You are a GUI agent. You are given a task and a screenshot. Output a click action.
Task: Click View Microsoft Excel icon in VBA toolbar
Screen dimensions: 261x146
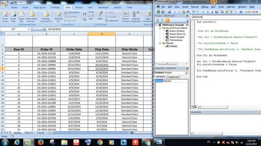click(158, 12)
